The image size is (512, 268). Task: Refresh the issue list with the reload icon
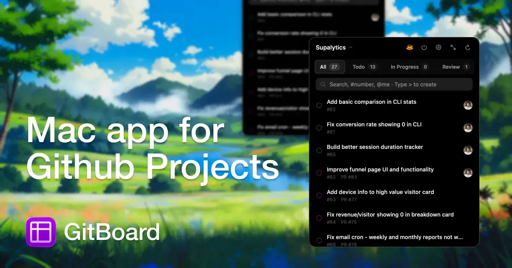468,48
